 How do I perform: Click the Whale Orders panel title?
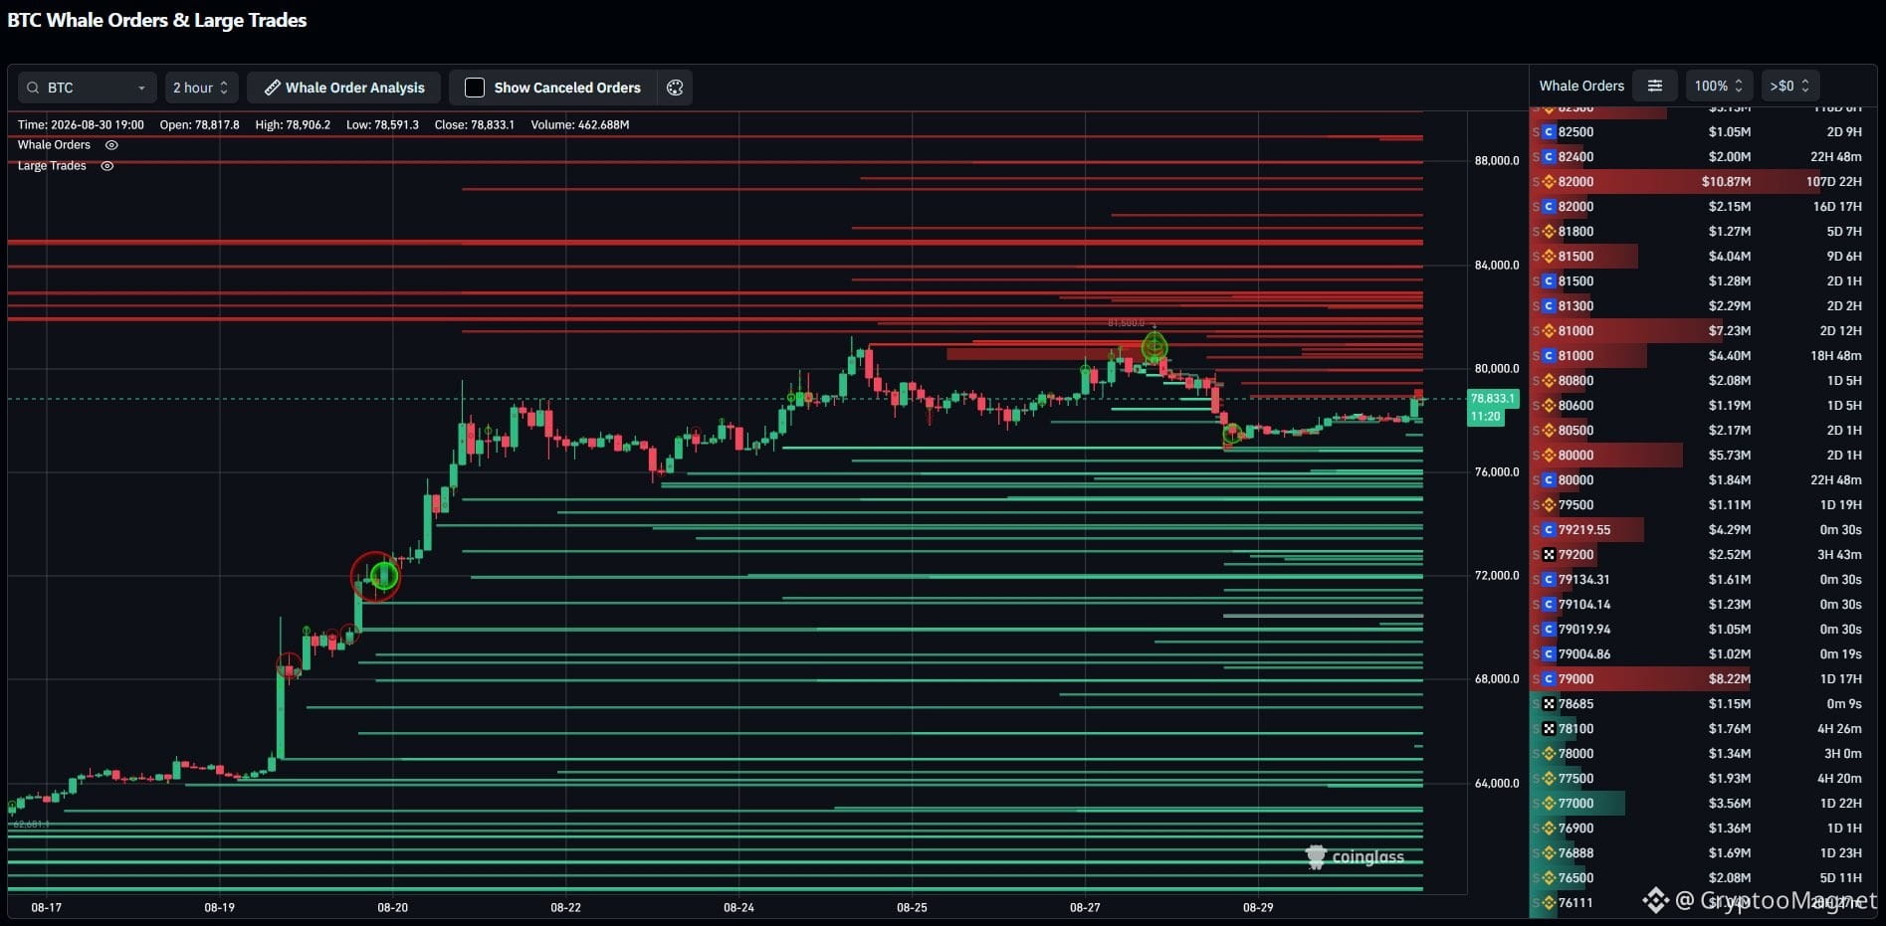1581,86
